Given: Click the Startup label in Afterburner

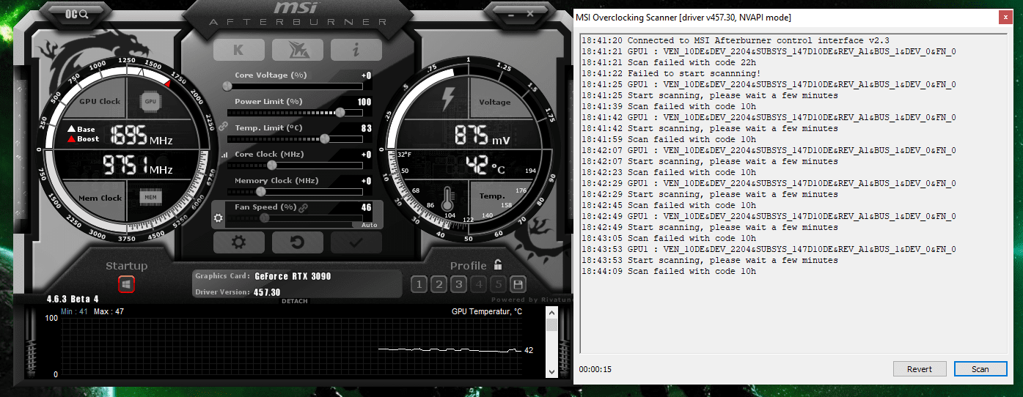Looking at the screenshot, I should pyautogui.click(x=126, y=266).
